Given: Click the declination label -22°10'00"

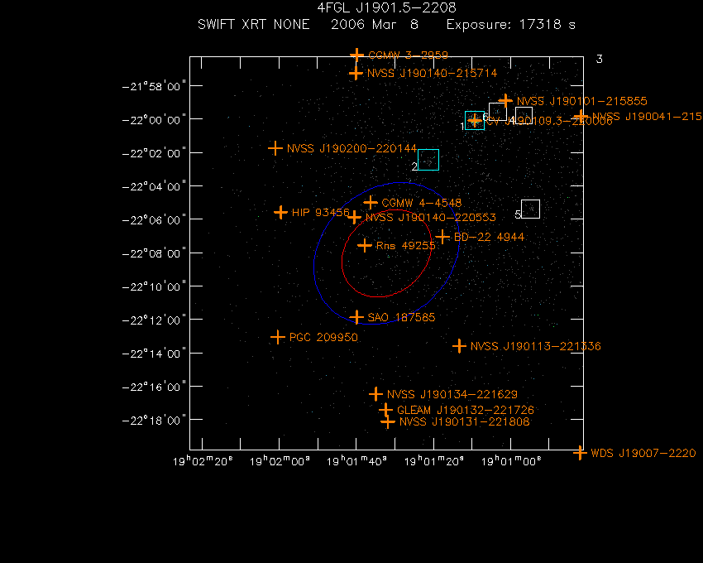Looking at the screenshot, I should point(154,287).
